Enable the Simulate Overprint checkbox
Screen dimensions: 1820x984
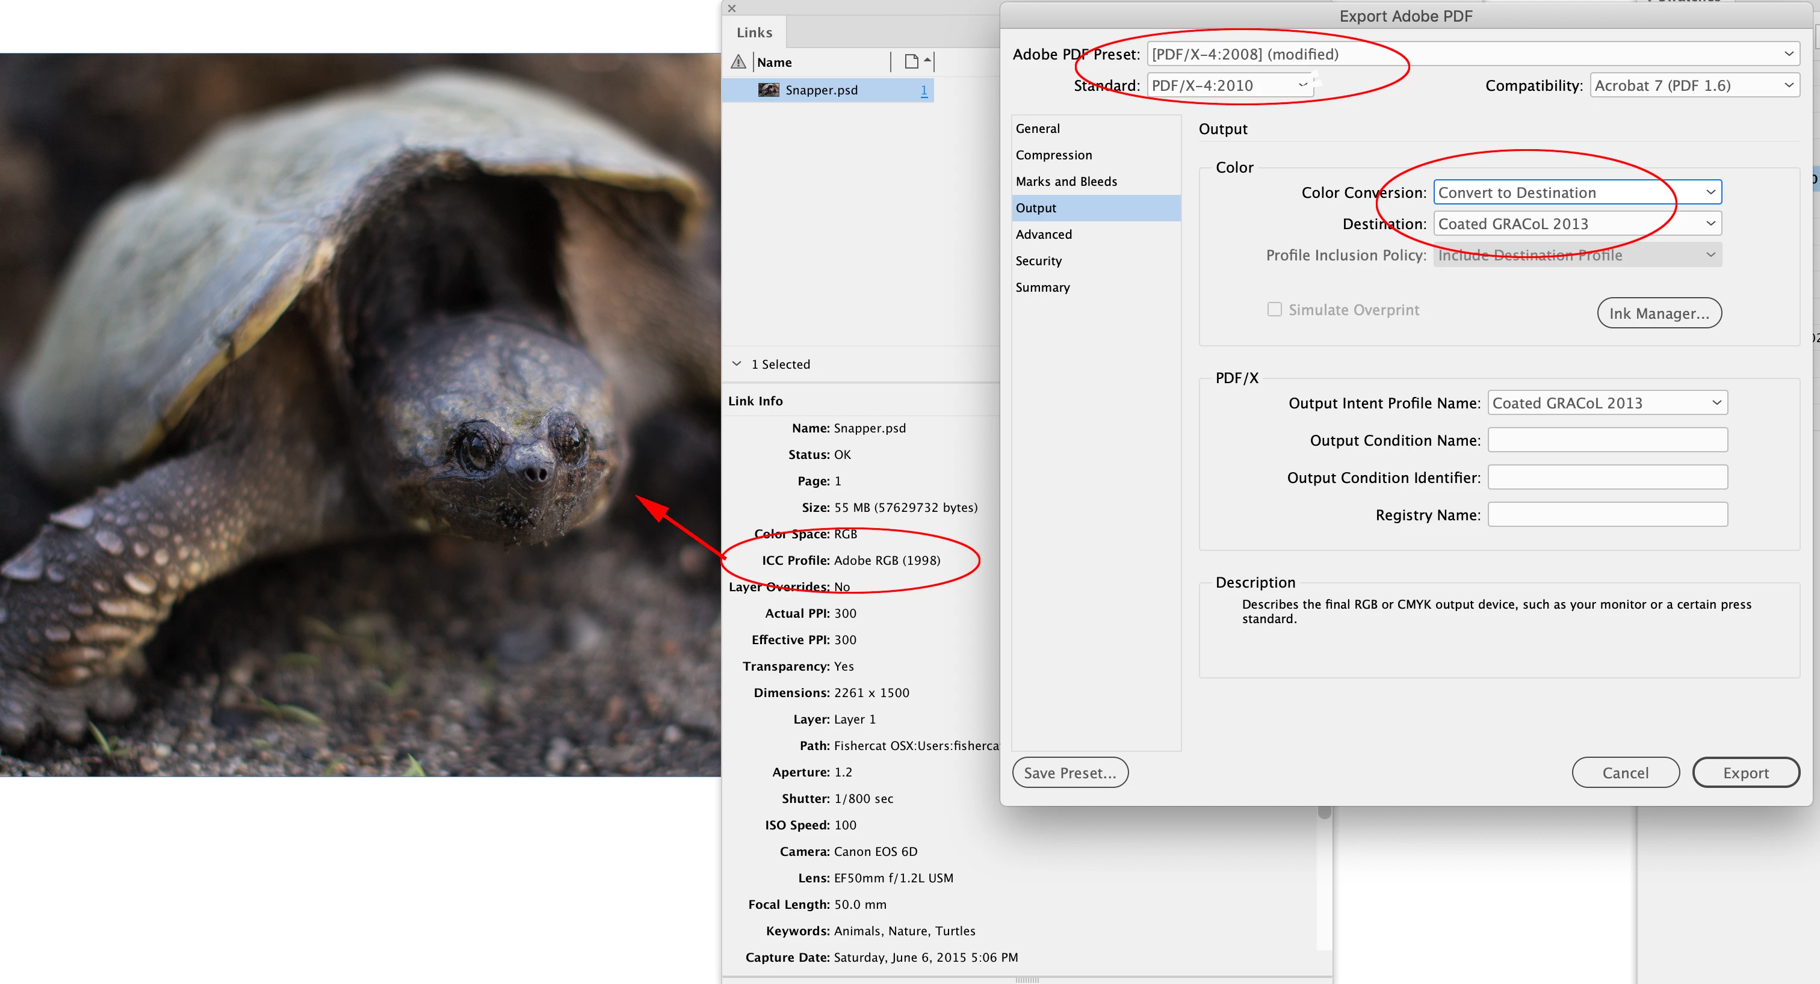click(x=1274, y=309)
